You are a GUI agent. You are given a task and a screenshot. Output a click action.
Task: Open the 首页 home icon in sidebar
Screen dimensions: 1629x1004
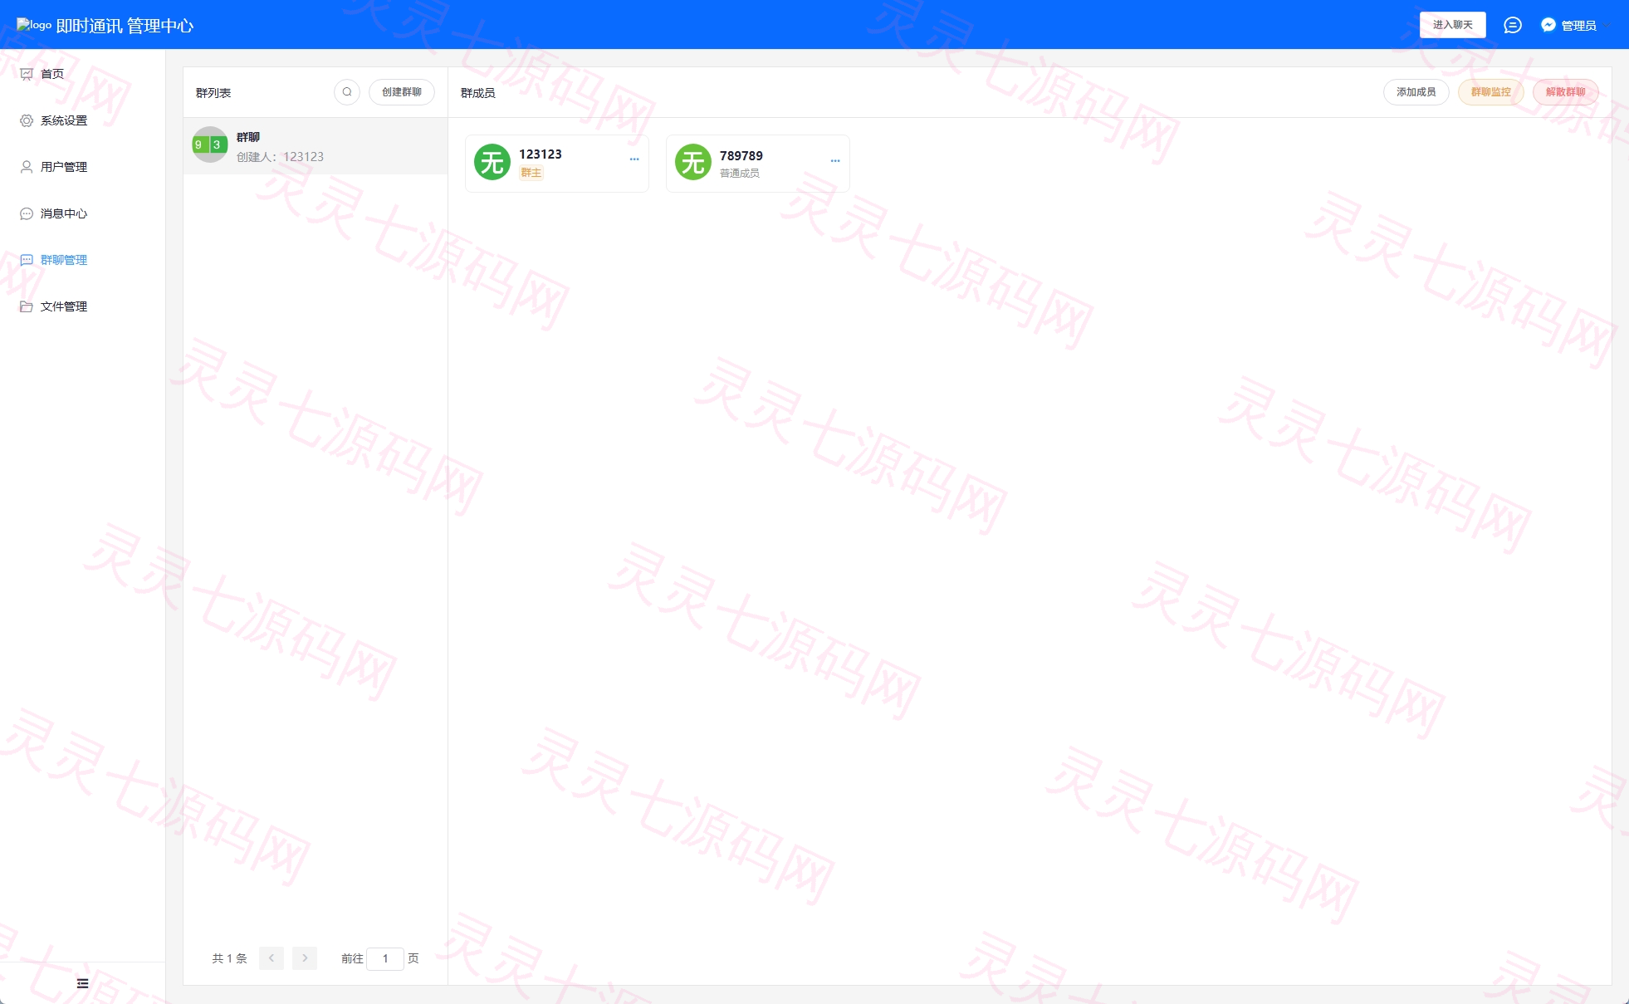27,74
